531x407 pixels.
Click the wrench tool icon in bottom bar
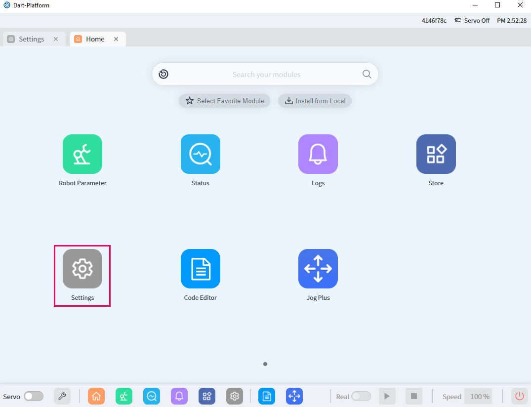pyautogui.click(x=62, y=396)
